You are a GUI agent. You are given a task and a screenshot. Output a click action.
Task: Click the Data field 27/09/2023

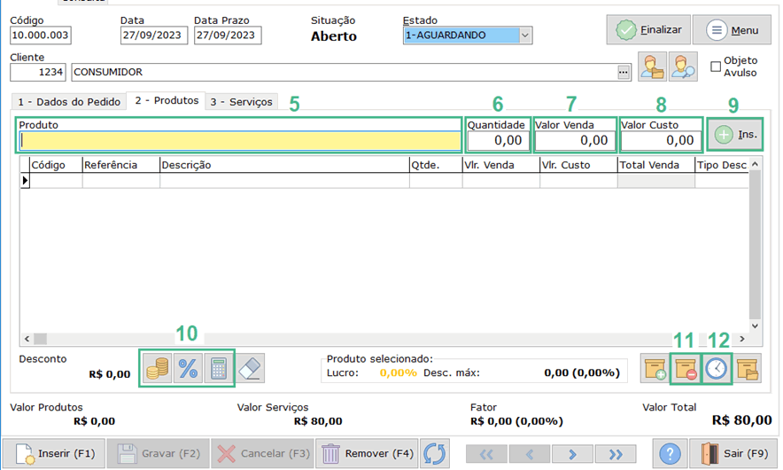click(x=154, y=35)
